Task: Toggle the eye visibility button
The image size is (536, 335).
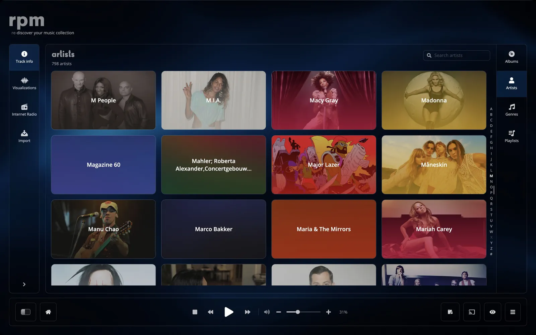Action: pos(492,312)
